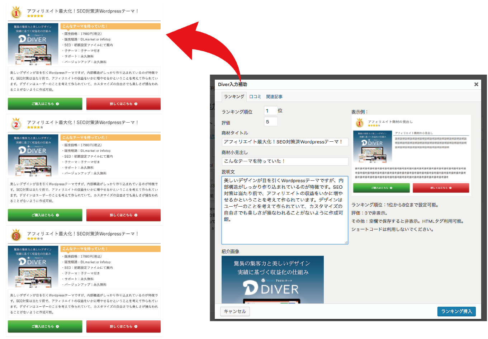Screen dimensions: 488x339
Task: Click ご購入はこちら in the rank 2 card
Action: click(45, 215)
